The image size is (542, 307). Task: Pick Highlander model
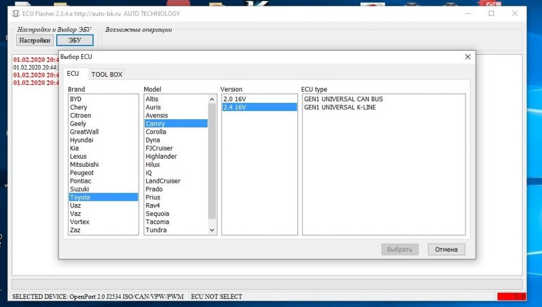pos(176,156)
